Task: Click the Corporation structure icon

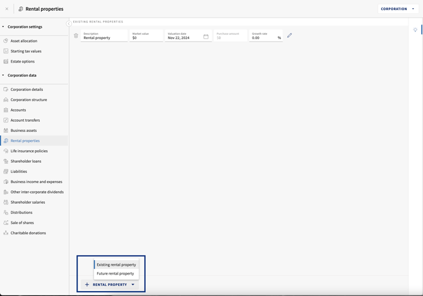Action: [x=6, y=100]
